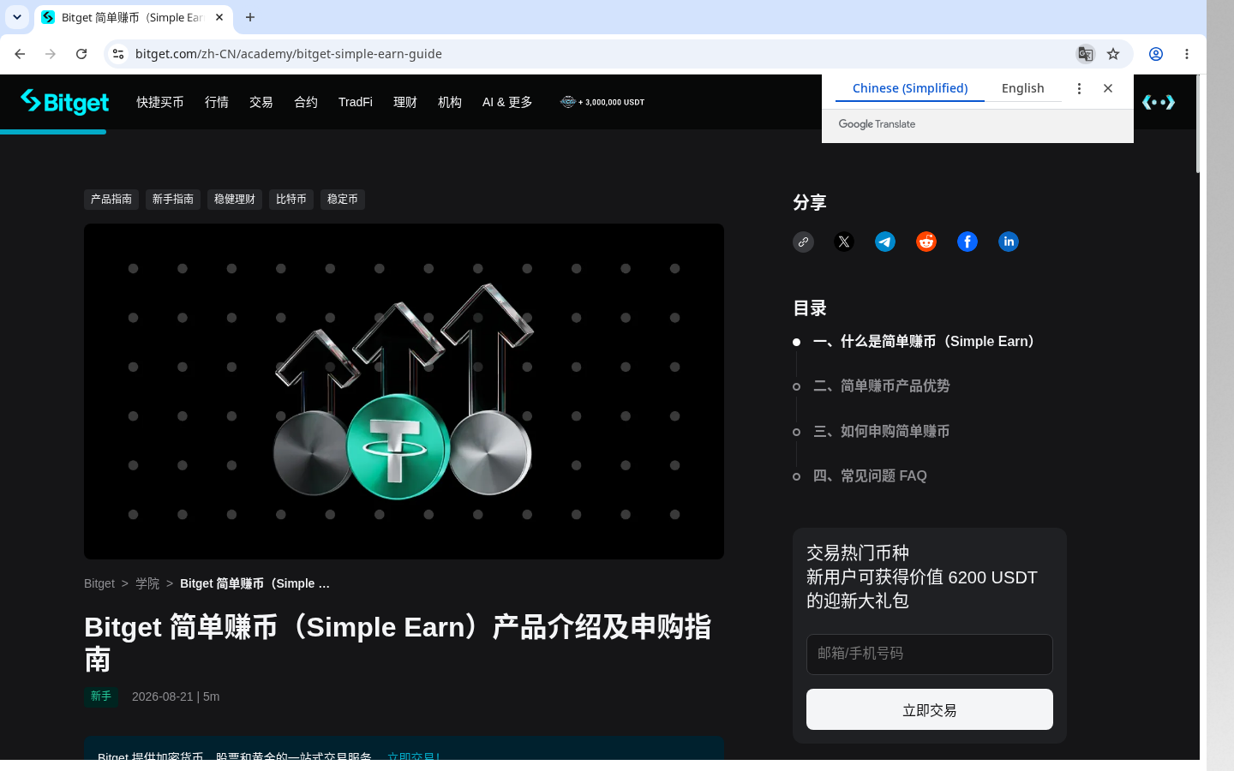Screen dimensions: 1234x771
Task: Go forward to the next page
Action: pyautogui.click(x=51, y=54)
